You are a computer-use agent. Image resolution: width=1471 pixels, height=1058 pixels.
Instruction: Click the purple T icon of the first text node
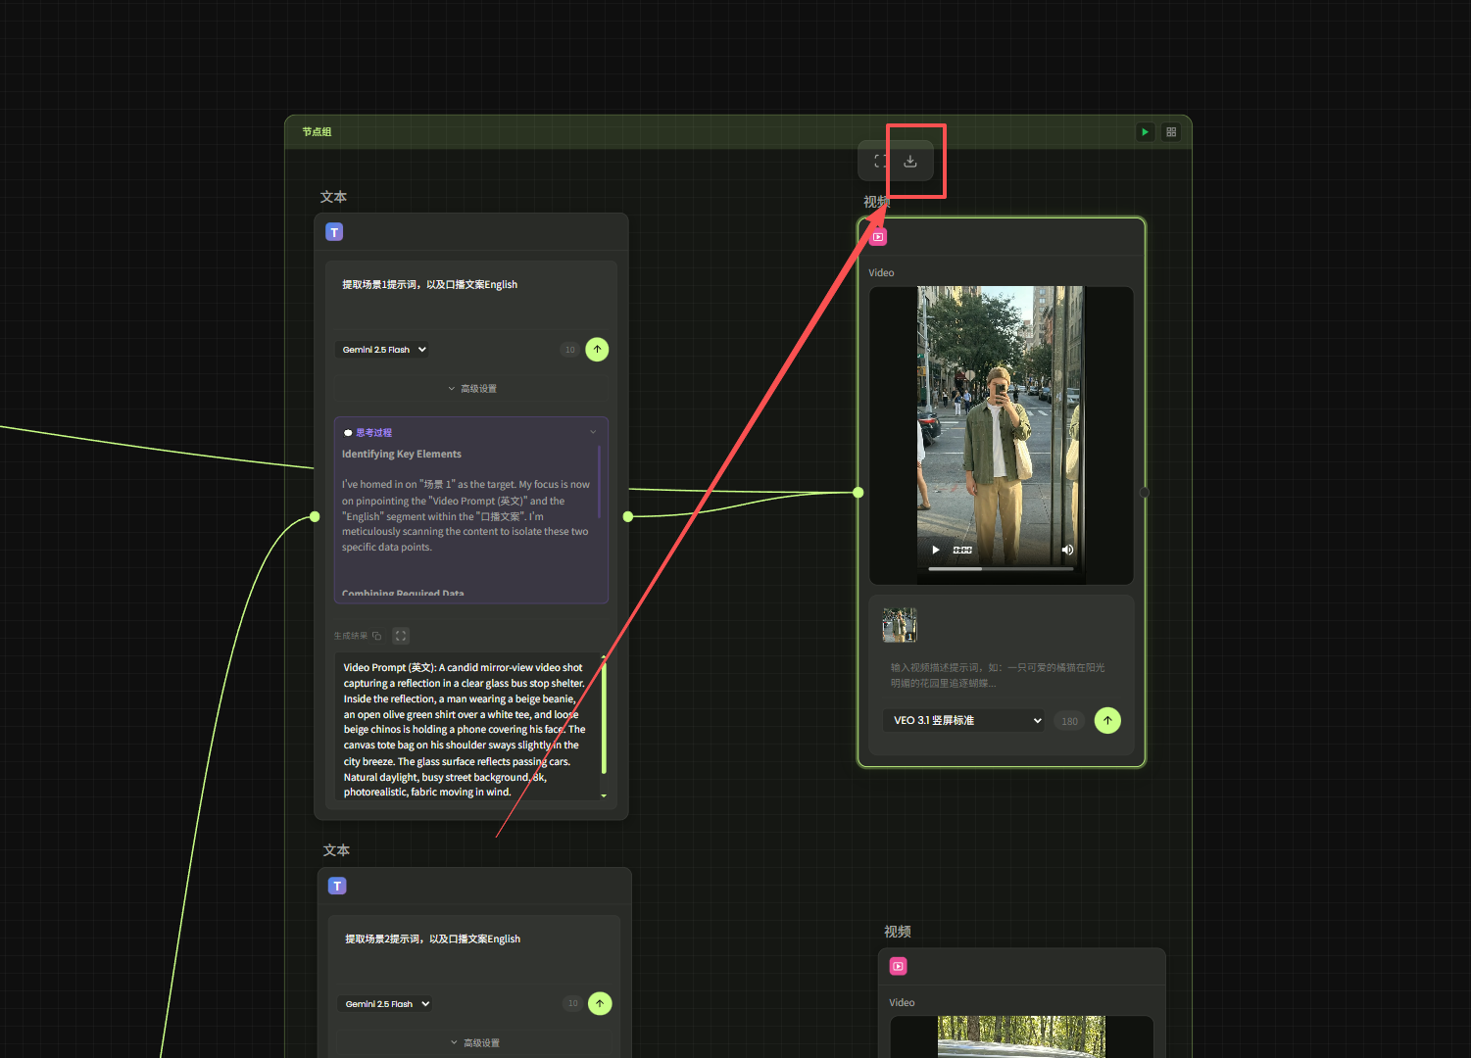coord(334,232)
